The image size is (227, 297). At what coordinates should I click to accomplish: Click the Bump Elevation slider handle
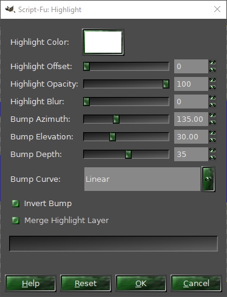pos(112,137)
